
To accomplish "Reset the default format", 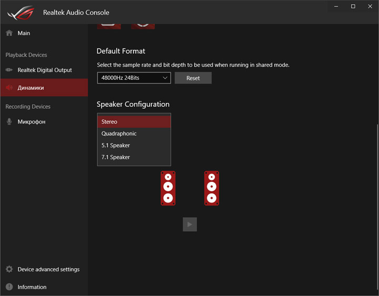I will (x=193, y=78).
